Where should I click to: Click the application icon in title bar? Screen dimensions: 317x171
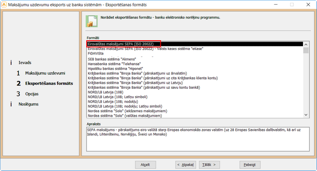pos(4,5)
